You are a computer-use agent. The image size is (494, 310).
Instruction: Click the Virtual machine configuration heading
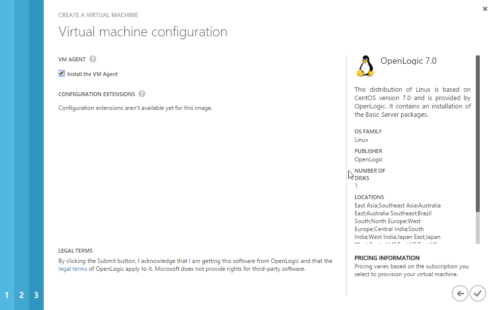click(x=142, y=32)
